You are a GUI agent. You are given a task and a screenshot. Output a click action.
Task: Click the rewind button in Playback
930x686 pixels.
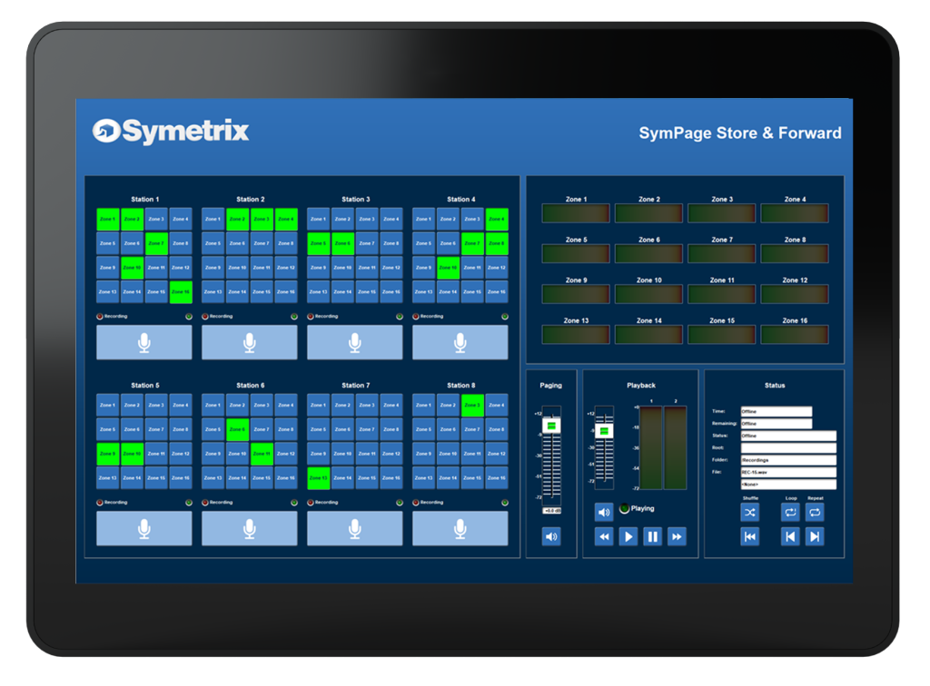[x=604, y=536]
